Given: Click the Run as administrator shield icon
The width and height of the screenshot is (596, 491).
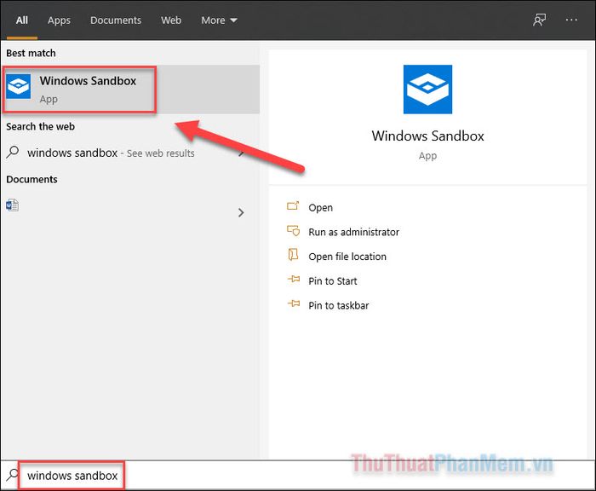Looking at the screenshot, I should pyautogui.click(x=293, y=230).
